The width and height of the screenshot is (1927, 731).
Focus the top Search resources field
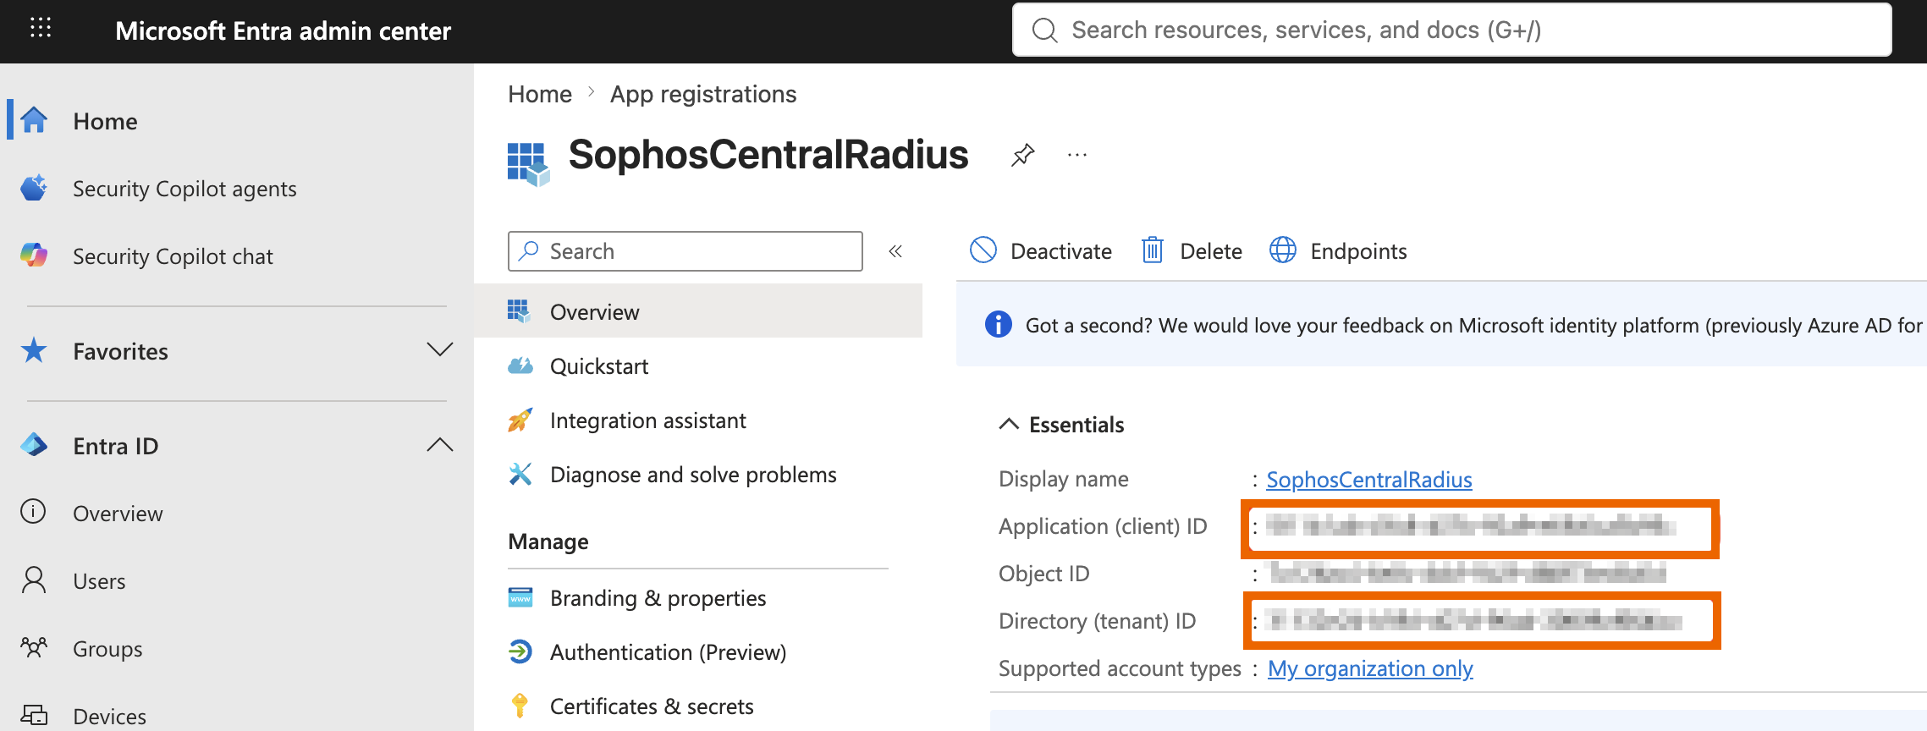[x=1451, y=30]
